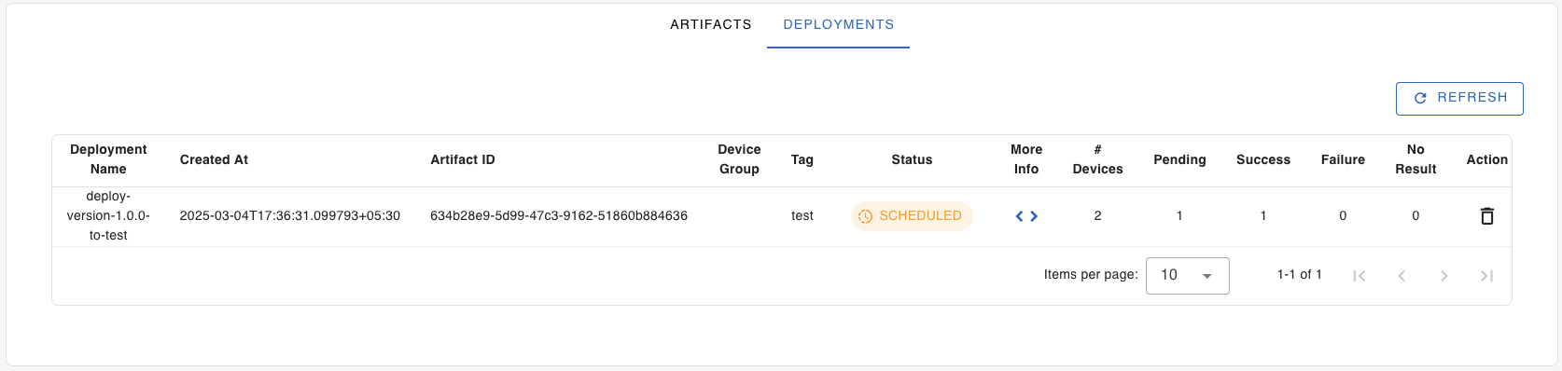Click the '1-1 of 1' pagination range text

tap(1299, 275)
